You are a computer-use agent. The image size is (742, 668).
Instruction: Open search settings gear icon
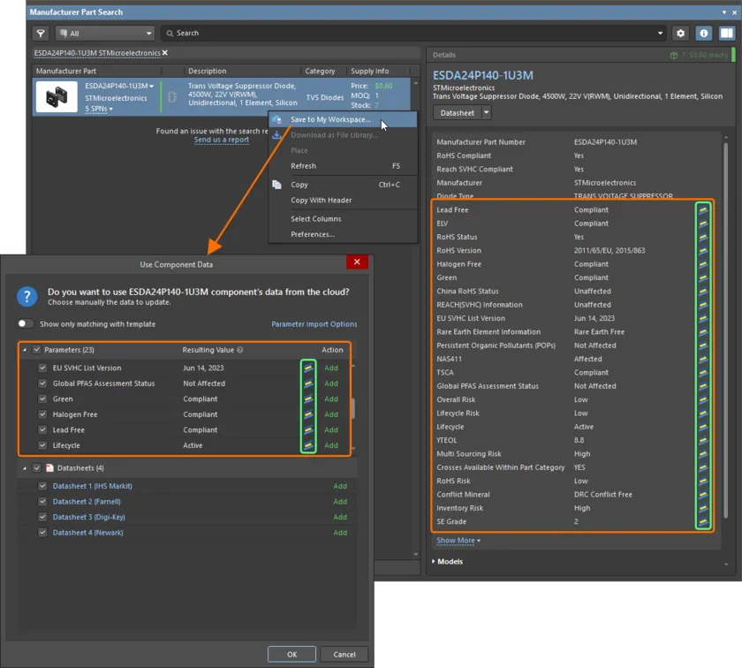pyautogui.click(x=680, y=34)
